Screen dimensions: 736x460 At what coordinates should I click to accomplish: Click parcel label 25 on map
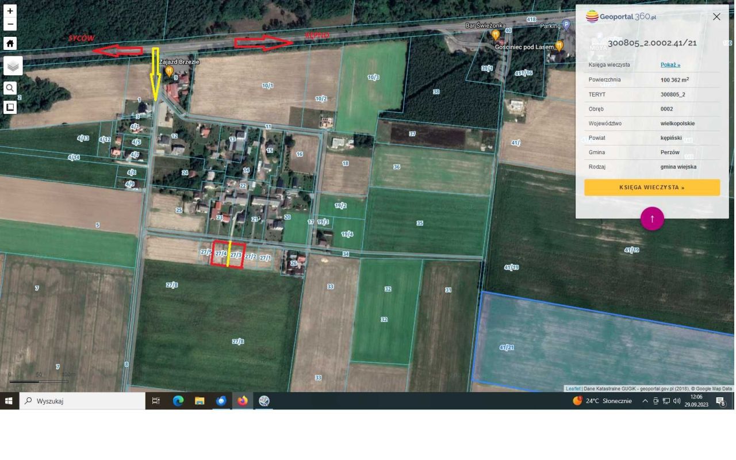[x=179, y=210]
